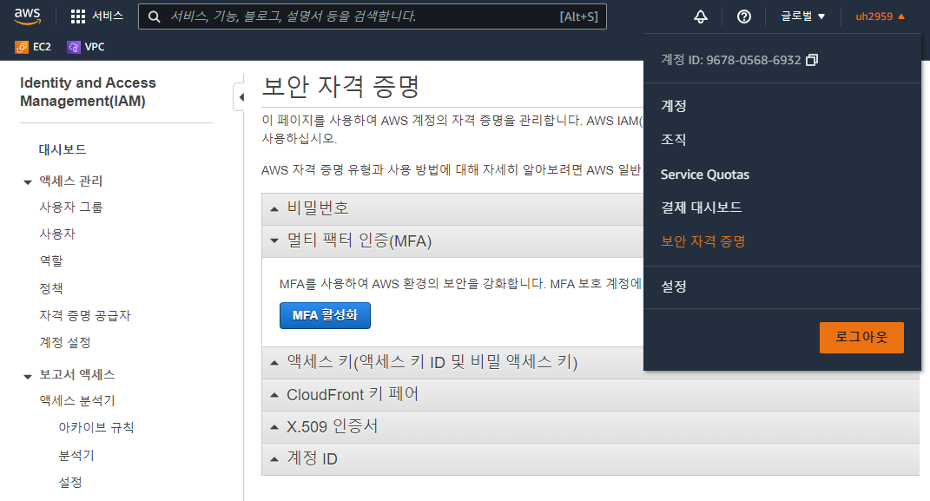
Task: Click the VPC shortcut icon
Action: pos(74,47)
